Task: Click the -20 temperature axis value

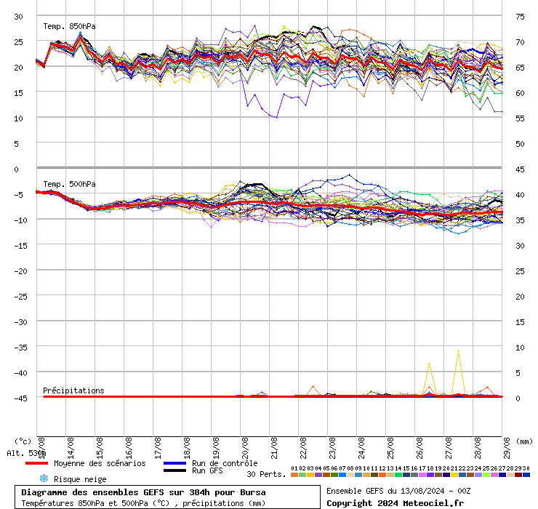Action: pyautogui.click(x=20, y=271)
